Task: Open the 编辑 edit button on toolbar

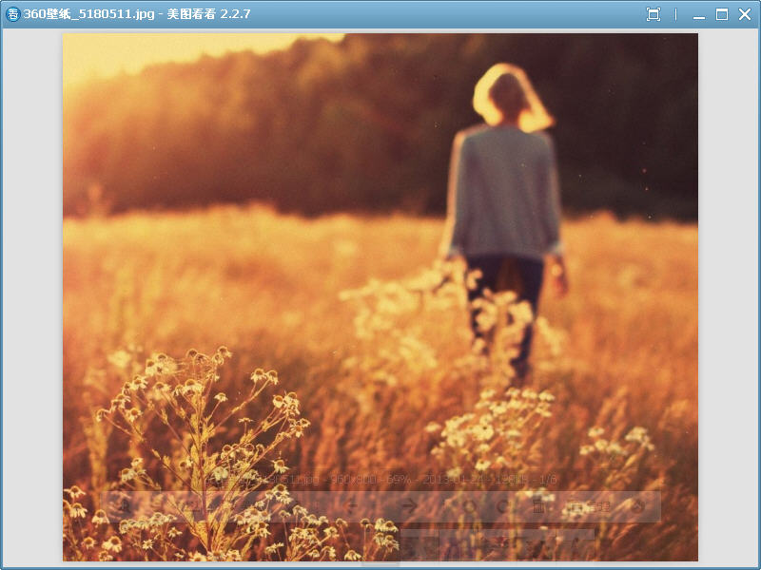Action: [588, 507]
